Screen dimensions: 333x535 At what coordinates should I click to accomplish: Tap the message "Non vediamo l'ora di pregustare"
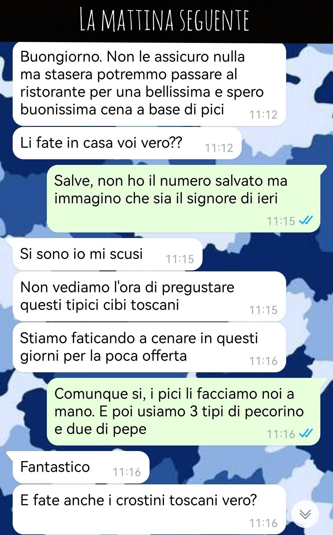tap(149, 296)
